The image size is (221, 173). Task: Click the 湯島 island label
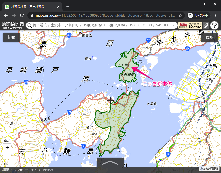[88, 59]
